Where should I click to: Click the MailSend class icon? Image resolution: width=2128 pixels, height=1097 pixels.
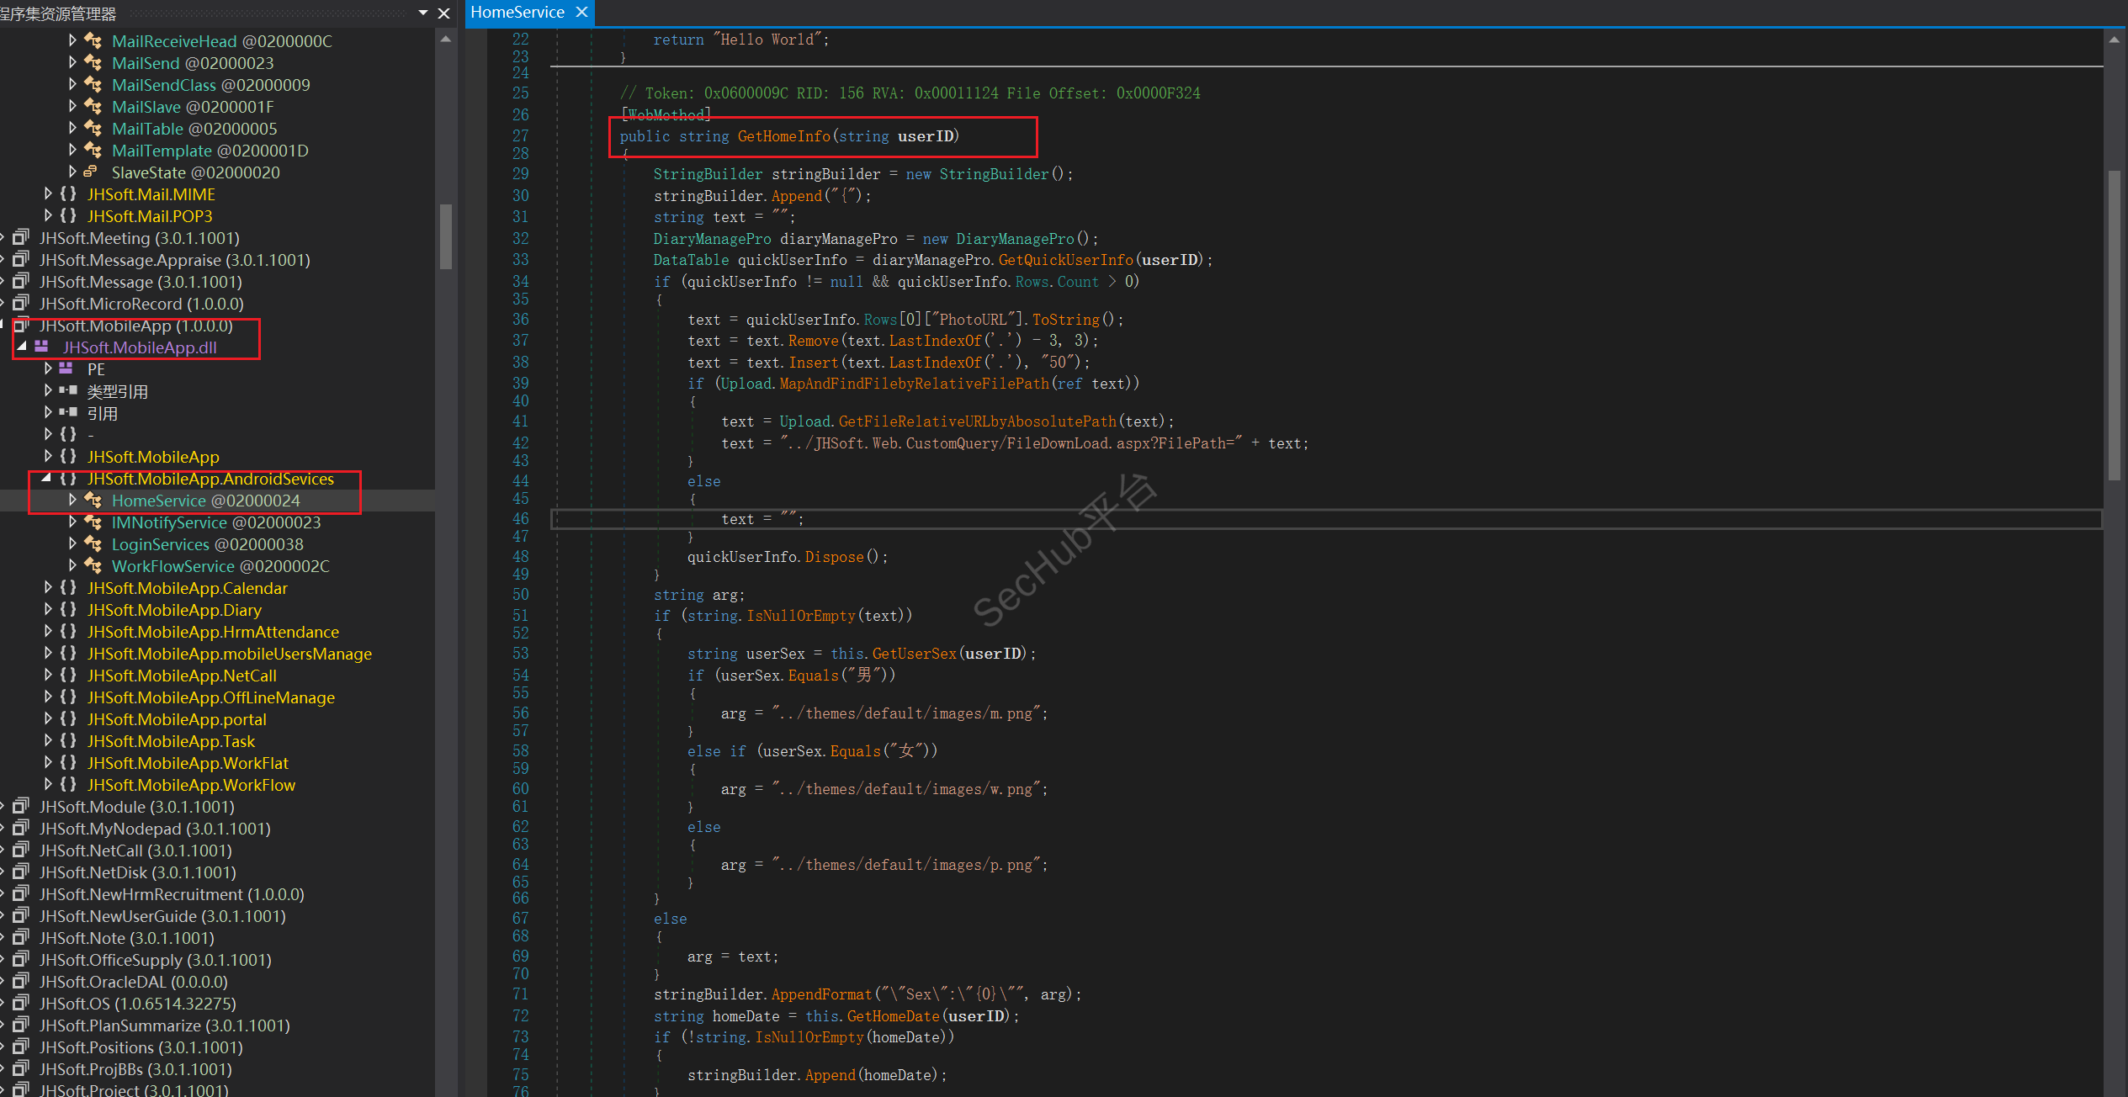click(93, 63)
